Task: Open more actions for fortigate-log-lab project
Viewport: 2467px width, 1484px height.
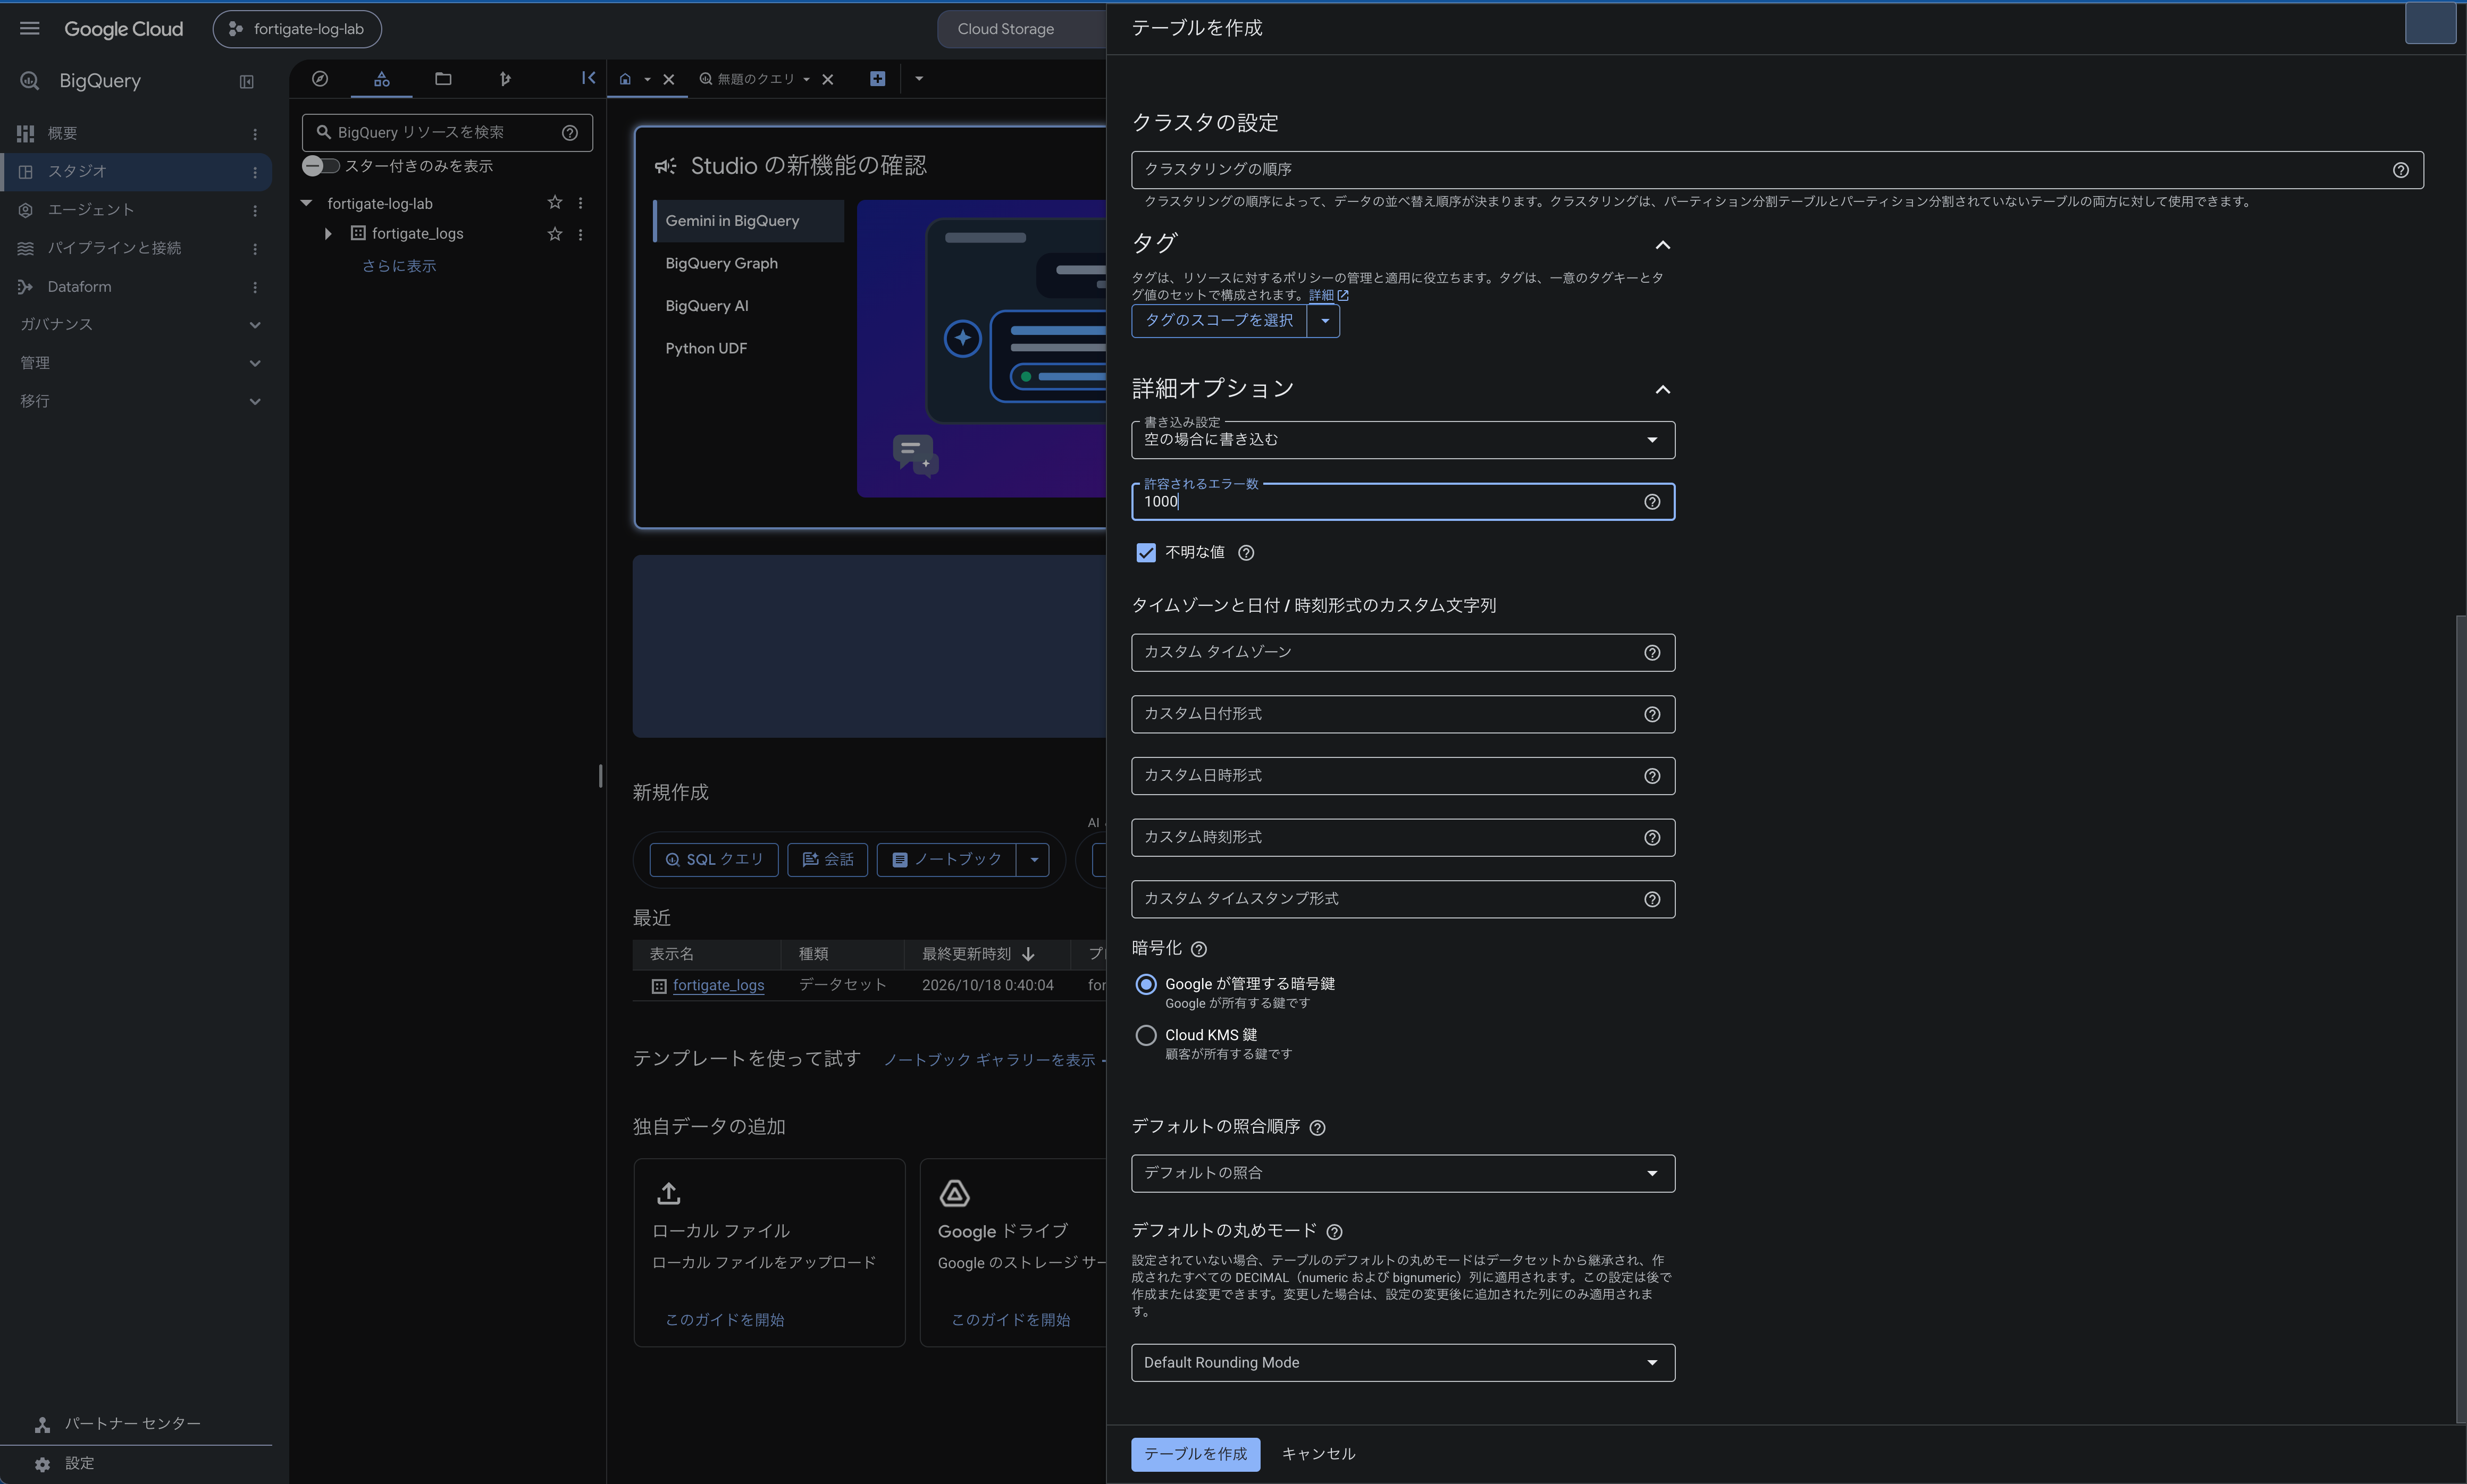Action: click(580, 203)
